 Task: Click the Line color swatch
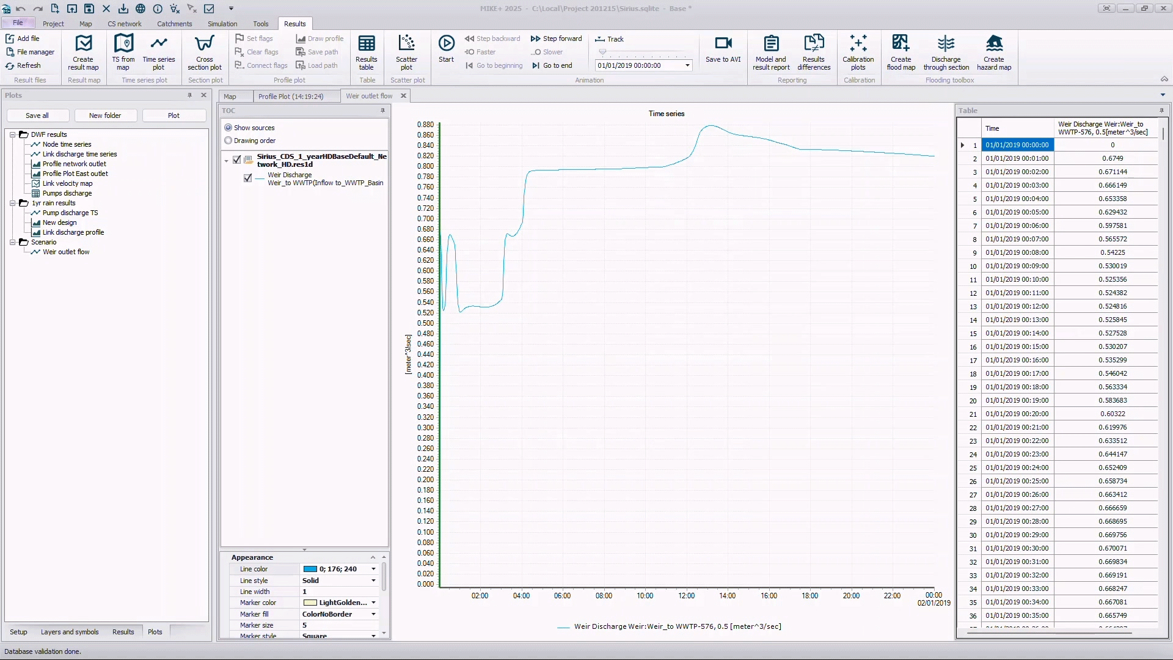310,569
